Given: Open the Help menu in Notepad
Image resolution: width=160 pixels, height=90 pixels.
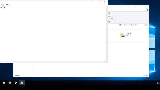Looking at the screenshot, I should [x=7, y=5].
